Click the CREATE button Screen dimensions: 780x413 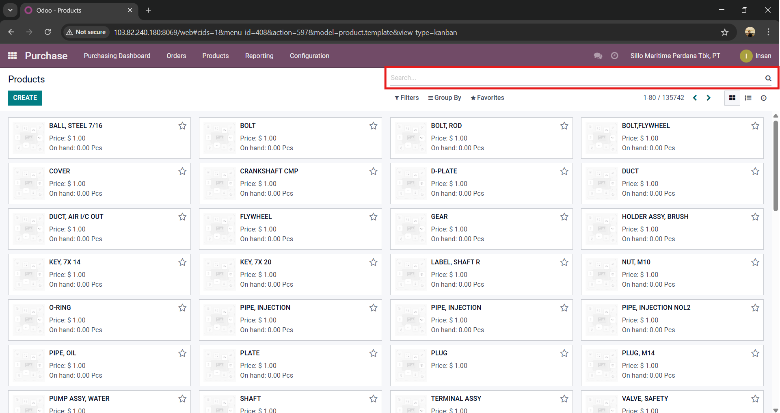[25, 98]
